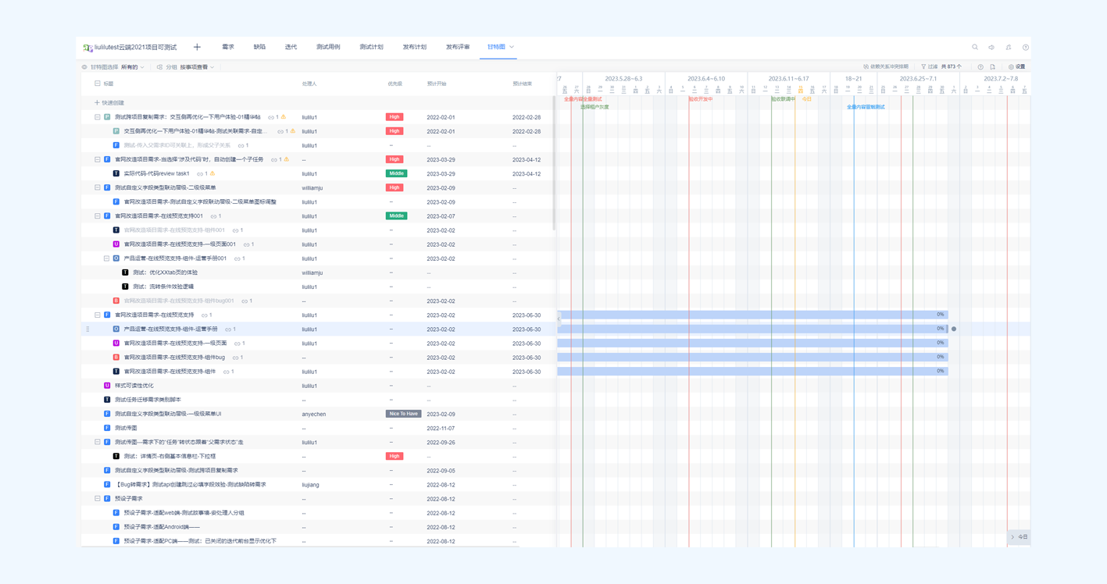
Task: Click the Middle badge on 实际代码-代码review task1
Action: 396,173
